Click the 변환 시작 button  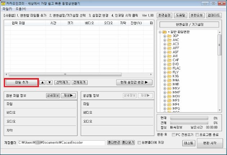pos(210,143)
